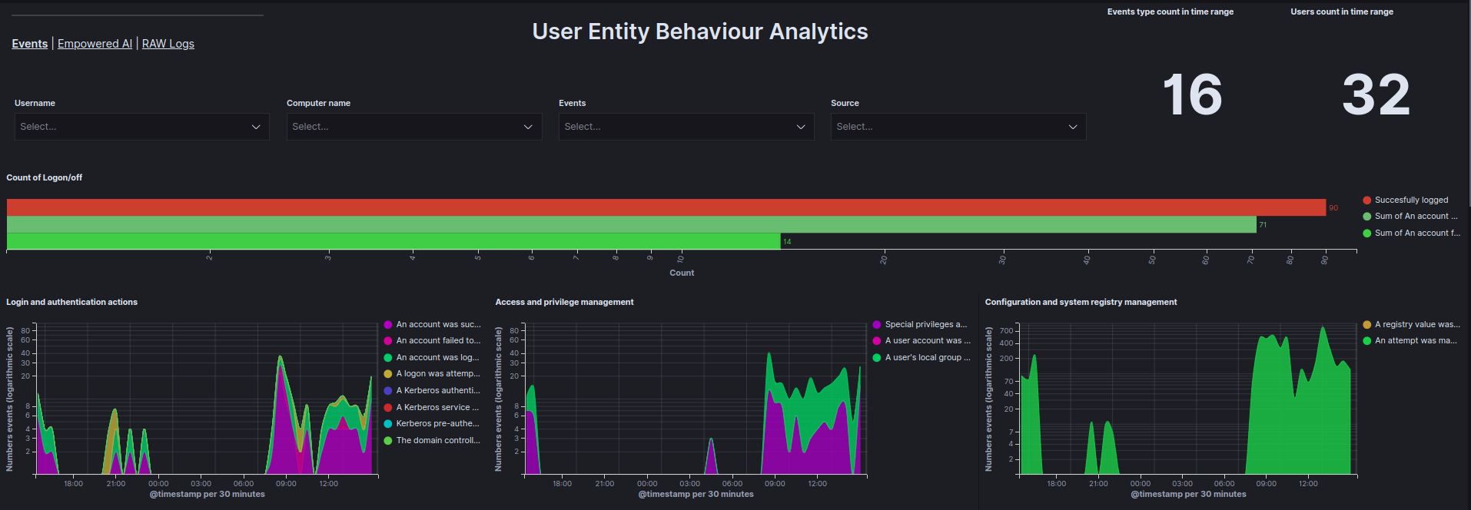The image size is (1471, 510).
Task: Expand the Username dropdown
Action: point(141,127)
